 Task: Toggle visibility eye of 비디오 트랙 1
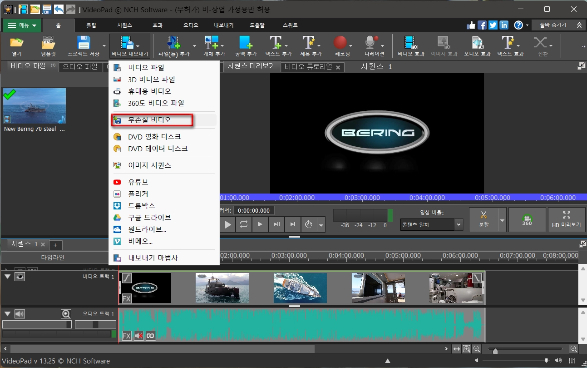coord(20,277)
